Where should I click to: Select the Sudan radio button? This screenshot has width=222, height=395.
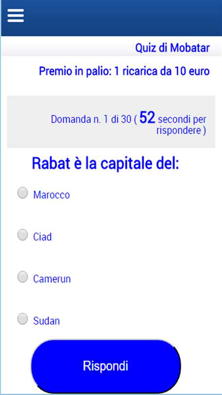pyautogui.click(x=22, y=319)
